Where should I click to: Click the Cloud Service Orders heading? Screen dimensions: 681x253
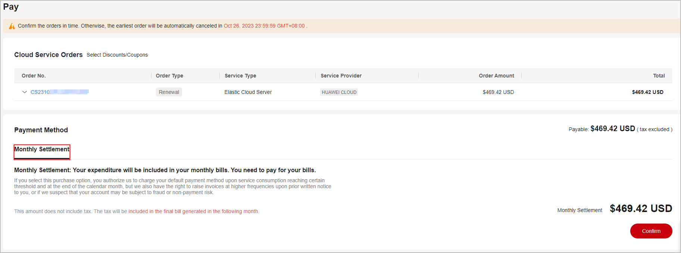49,55
